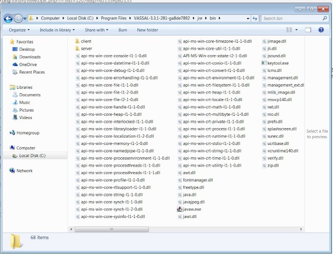This screenshot has height=254, width=333.
Task: Select the awt.dll file icon
Action: pos(180,173)
